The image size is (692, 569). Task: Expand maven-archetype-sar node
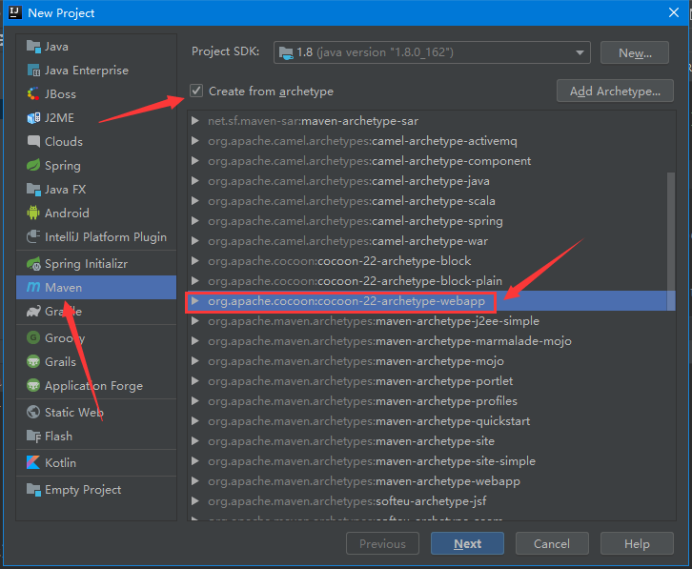tap(195, 120)
